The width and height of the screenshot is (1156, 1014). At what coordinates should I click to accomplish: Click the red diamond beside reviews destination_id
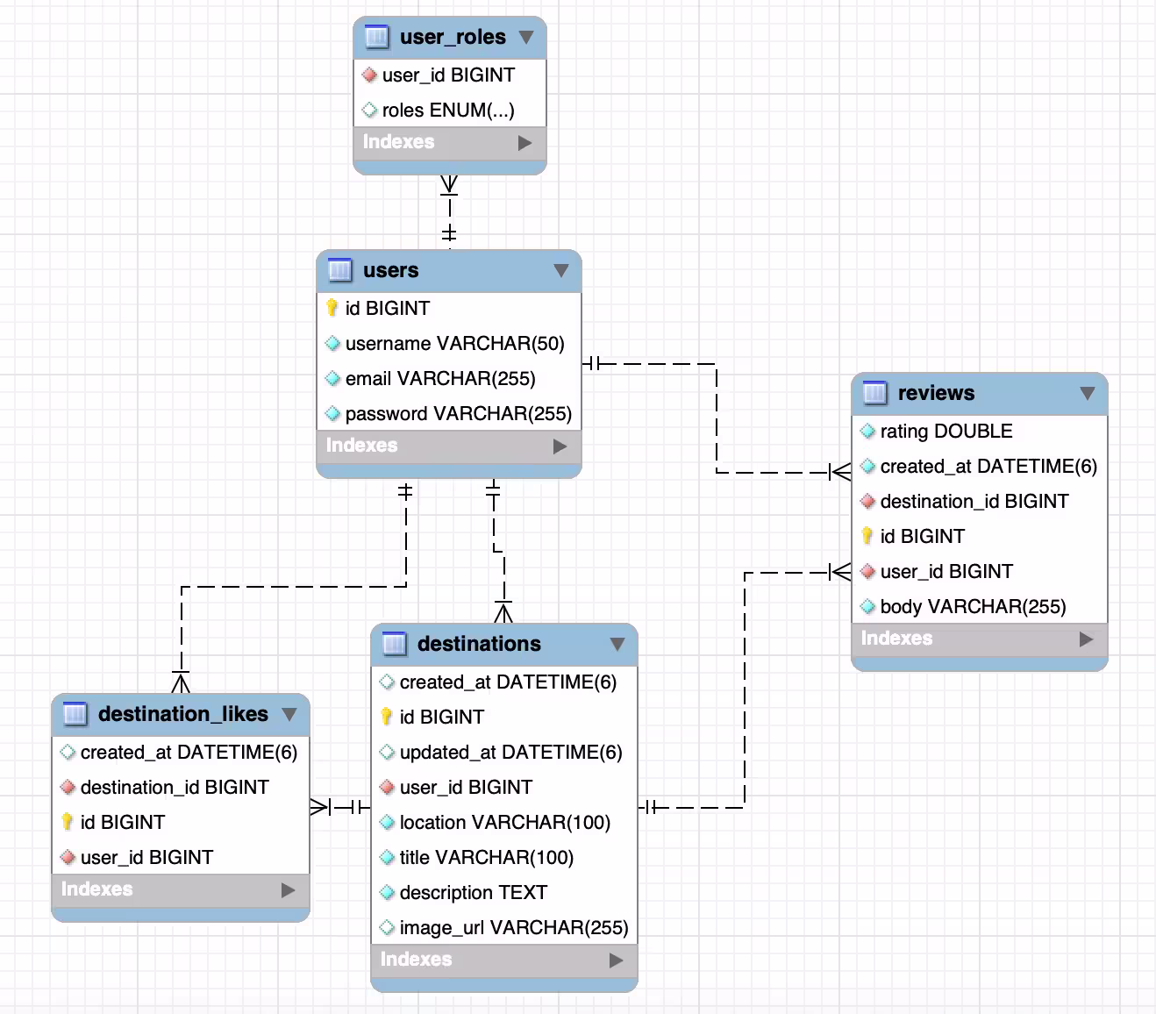pos(867,501)
